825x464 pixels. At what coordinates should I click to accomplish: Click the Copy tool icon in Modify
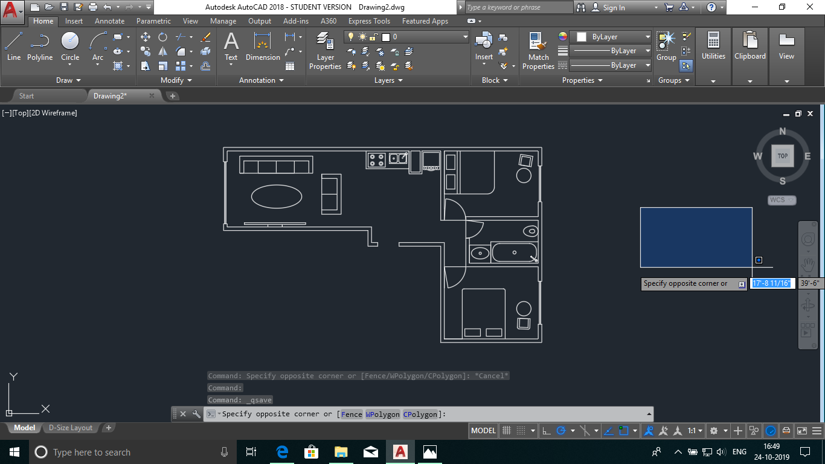146,51
